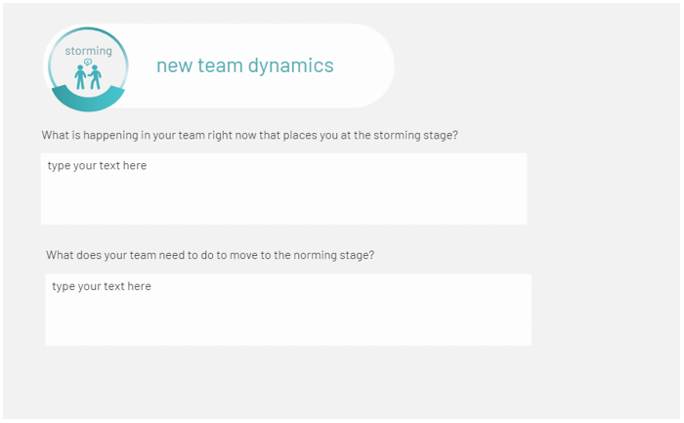Click the first "type your text here" placeholder
This screenshot has height=423, width=684.
pyautogui.click(x=97, y=166)
